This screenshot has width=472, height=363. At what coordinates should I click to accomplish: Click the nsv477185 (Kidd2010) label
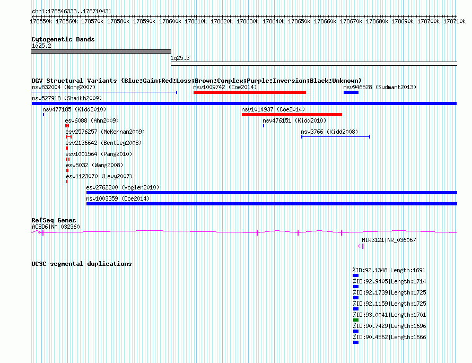click(x=74, y=110)
